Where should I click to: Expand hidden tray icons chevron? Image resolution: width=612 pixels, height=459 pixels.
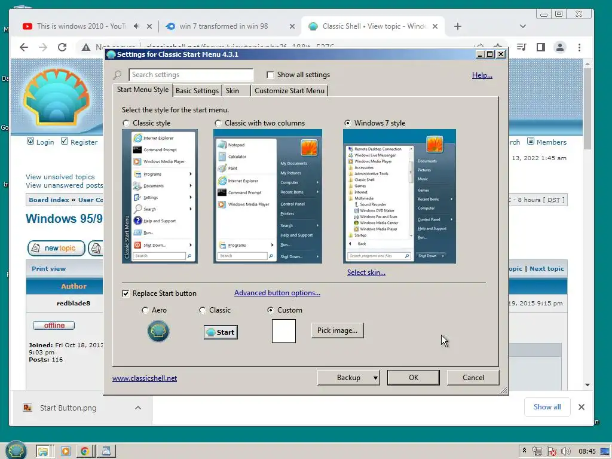point(524,451)
